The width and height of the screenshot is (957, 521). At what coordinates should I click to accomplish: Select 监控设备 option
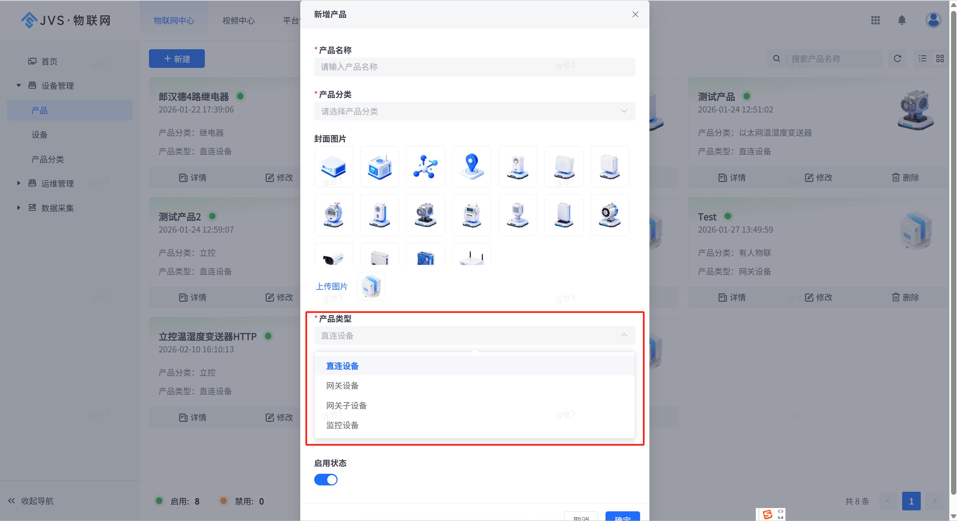(x=342, y=425)
